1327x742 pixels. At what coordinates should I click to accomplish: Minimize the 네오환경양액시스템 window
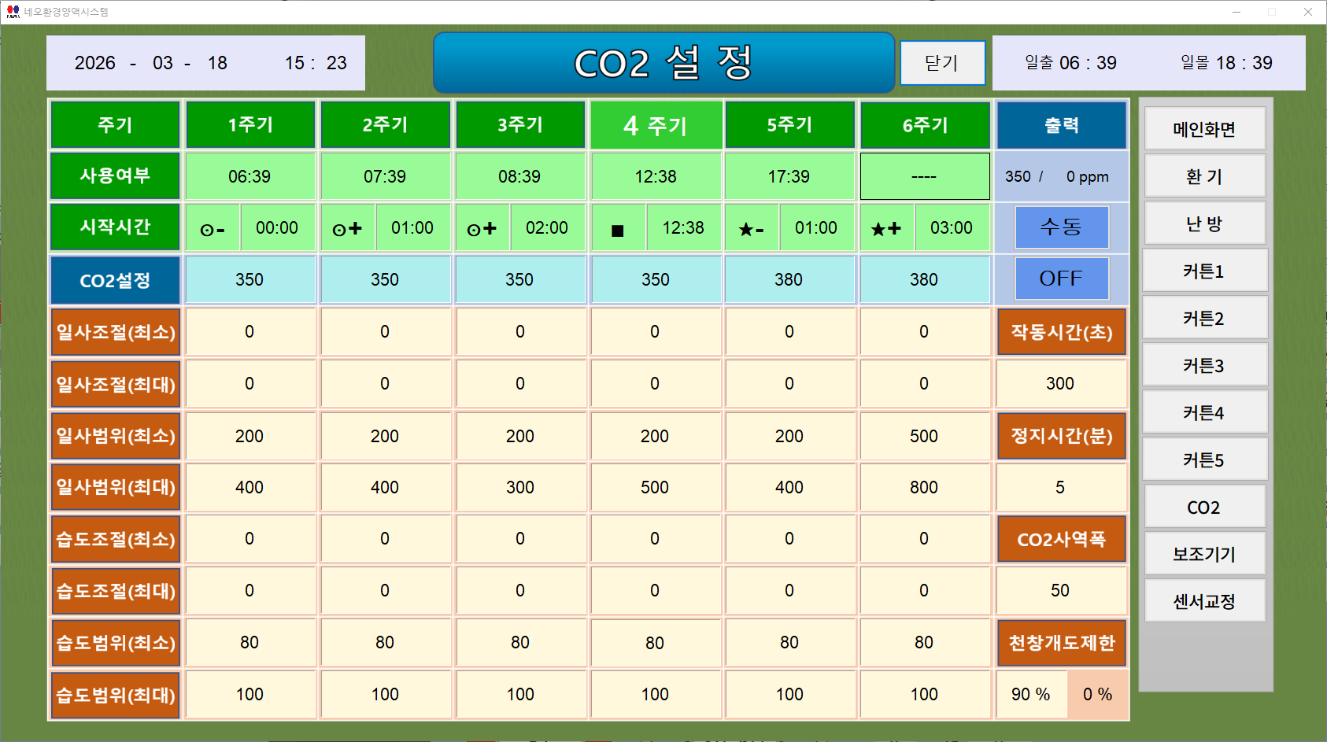click(1236, 12)
